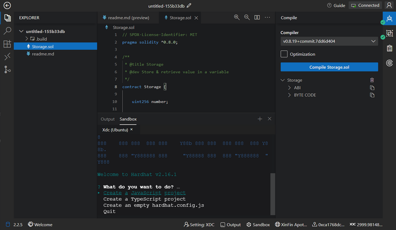Collapse the untitled-155b33db project folder
Image resolution: width=396 pixels, height=230 pixels.
pos(21,31)
